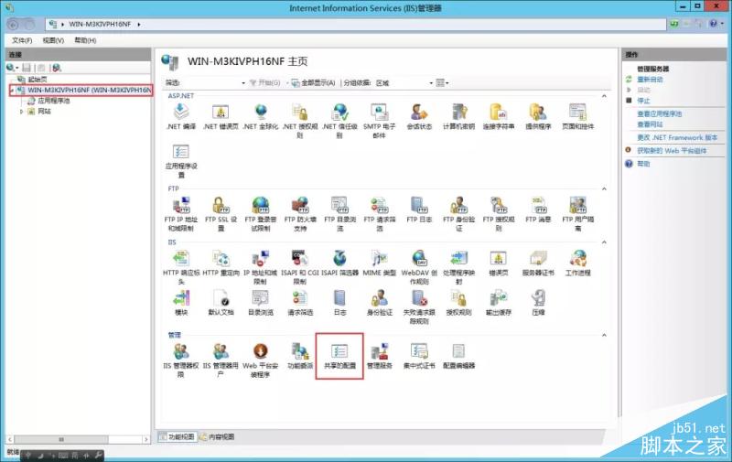
Task: Click 更改 .NET Framework 版本 link
Action: coord(677,137)
